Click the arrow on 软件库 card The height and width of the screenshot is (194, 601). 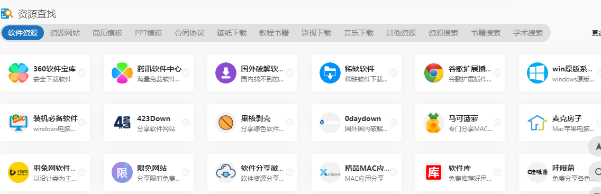coord(497,172)
